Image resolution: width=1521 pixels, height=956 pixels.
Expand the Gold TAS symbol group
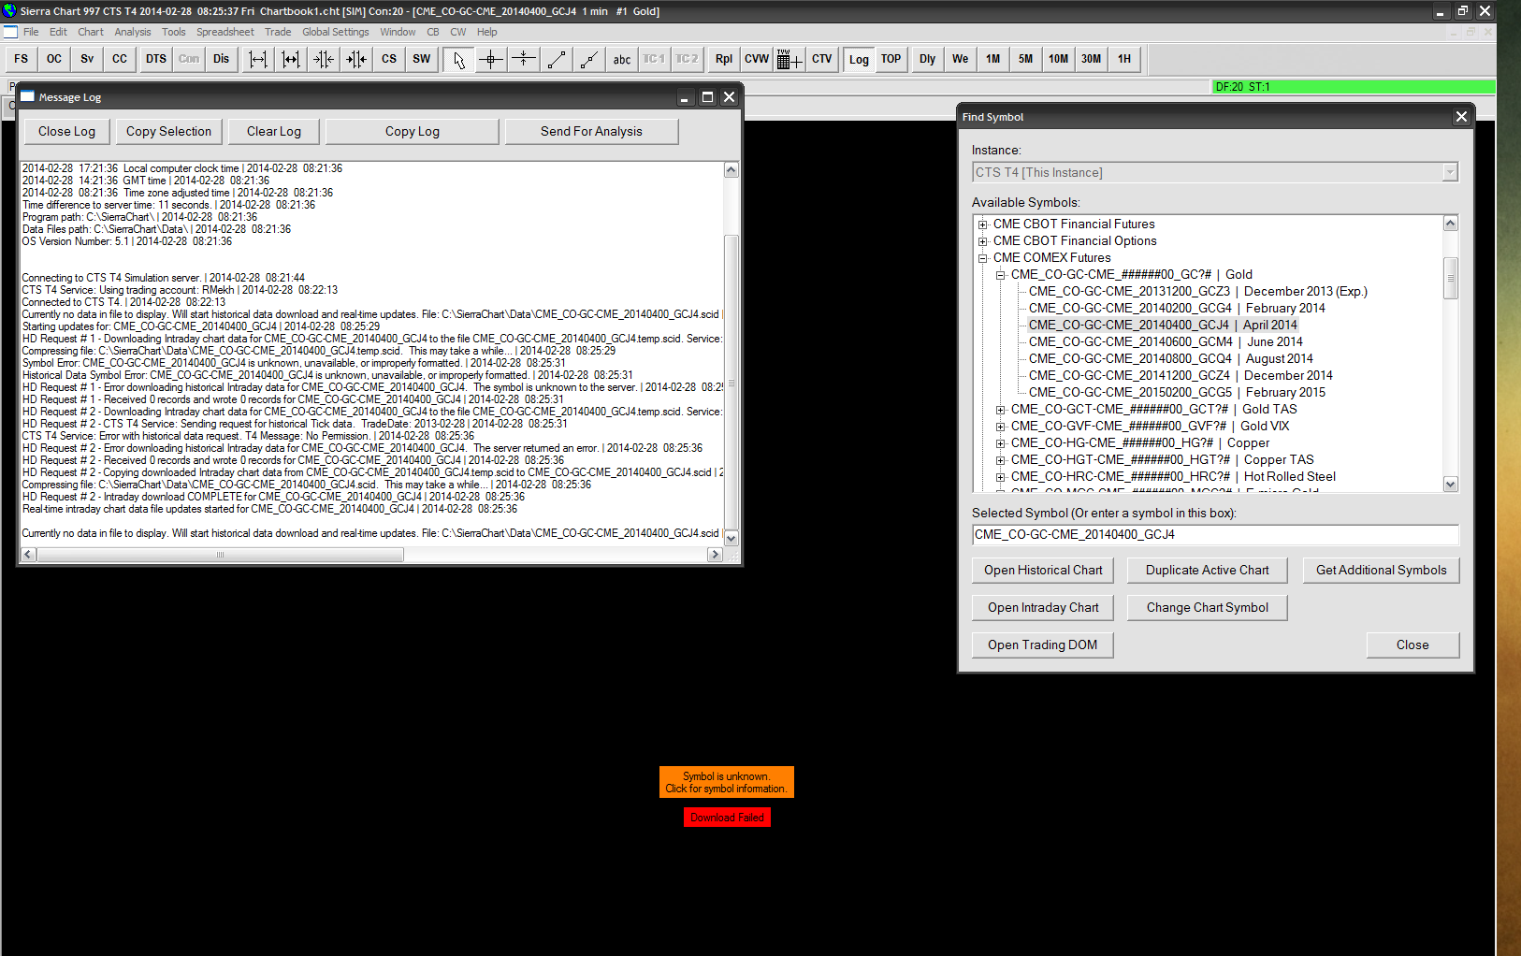pyautogui.click(x=1000, y=410)
